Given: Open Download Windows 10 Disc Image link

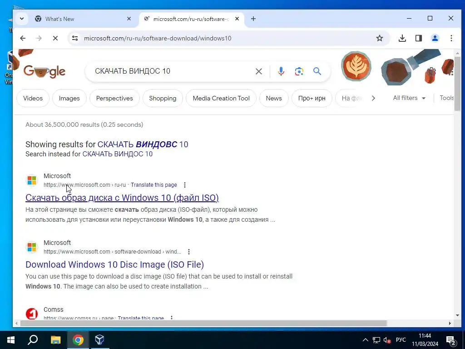Looking at the screenshot, I should click(x=115, y=264).
